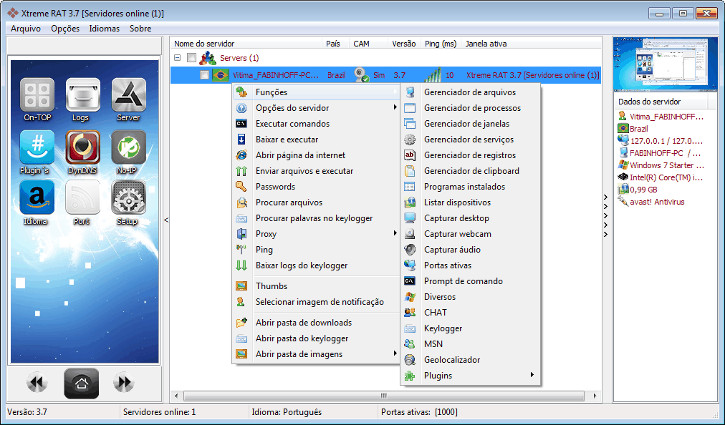Open the Funções submenu
725x425 pixels.
click(316, 92)
